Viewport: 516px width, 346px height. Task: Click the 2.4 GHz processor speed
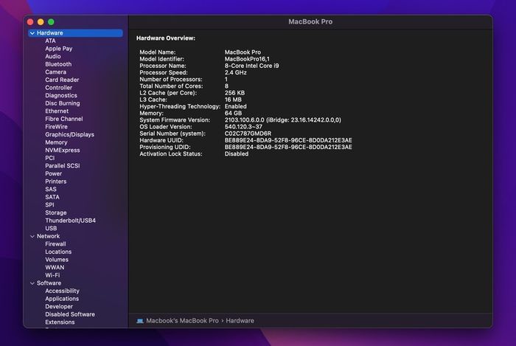[x=236, y=73]
